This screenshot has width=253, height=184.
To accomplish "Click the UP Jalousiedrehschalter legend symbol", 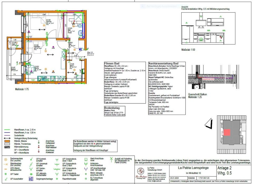I will pos(31,174).
